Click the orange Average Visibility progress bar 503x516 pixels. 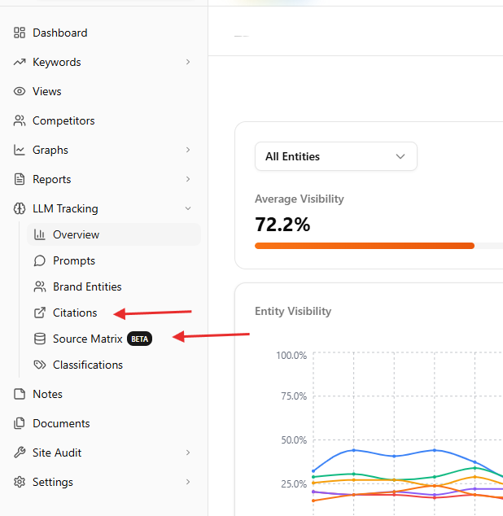[x=364, y=245]
